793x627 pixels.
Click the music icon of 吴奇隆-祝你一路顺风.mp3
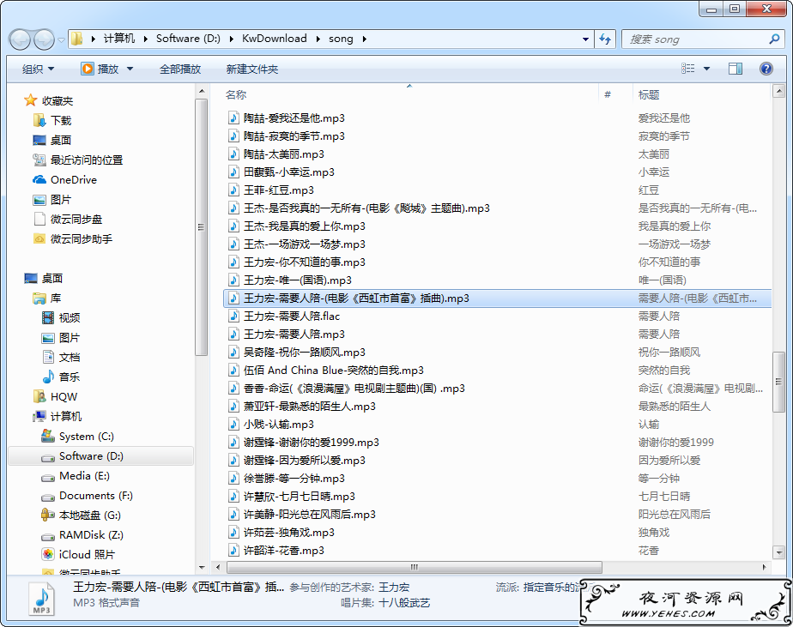[x=233, y=353]
